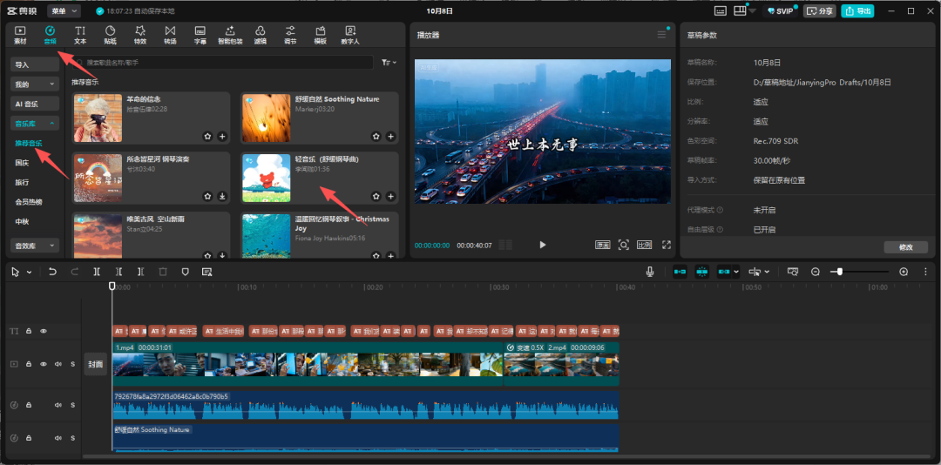
Task: Click the microphone voiceover record icon
Action: point(650,272)
